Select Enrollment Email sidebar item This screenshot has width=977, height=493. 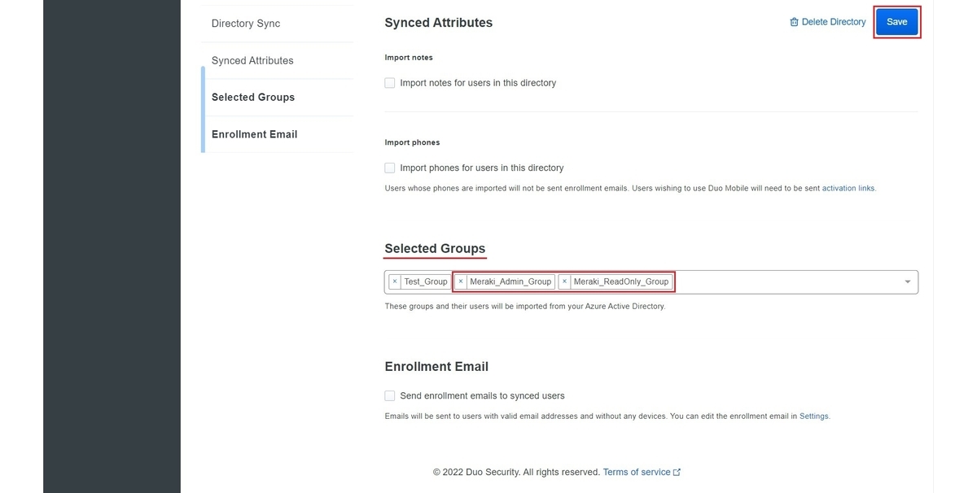[x=254, y=134]
